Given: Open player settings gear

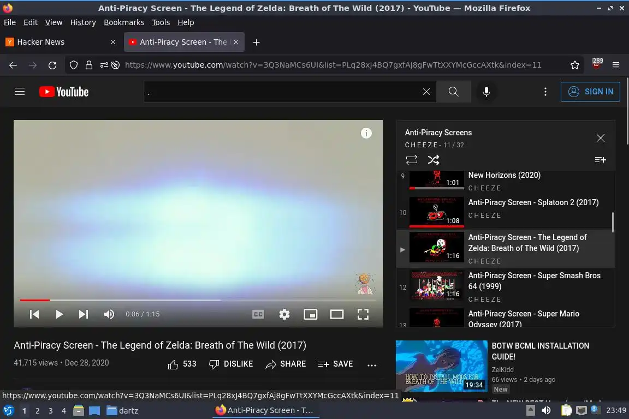Looking at the screenshot, I should pyautogui.click(x=284, y=314).
